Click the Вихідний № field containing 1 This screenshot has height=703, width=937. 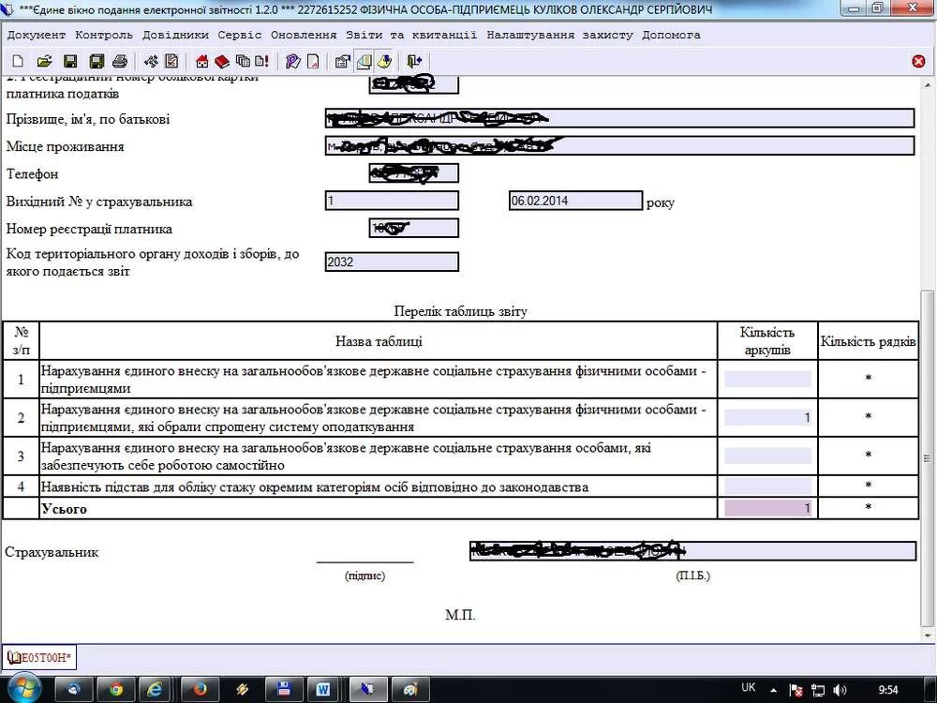tap(391, 201)
